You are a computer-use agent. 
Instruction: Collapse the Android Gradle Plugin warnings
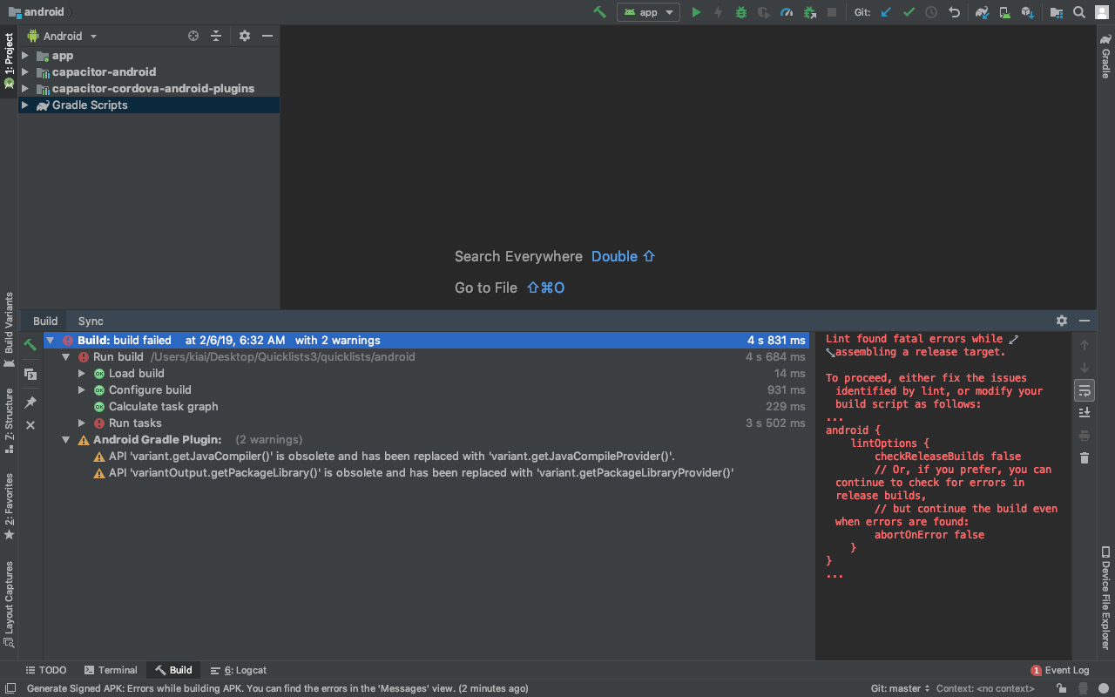[66, 439]
